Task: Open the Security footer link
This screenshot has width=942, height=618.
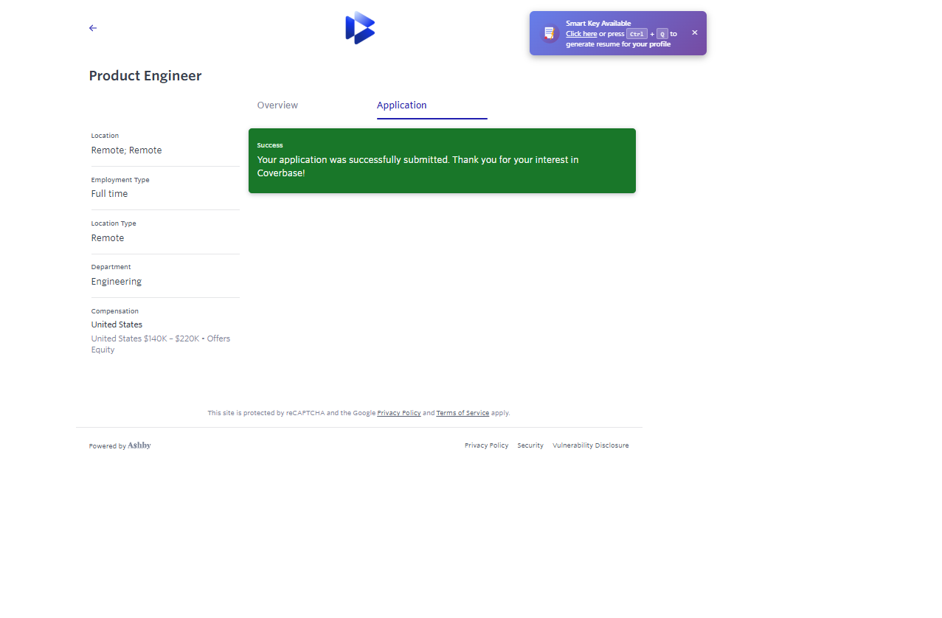Action: coord(530,445)
